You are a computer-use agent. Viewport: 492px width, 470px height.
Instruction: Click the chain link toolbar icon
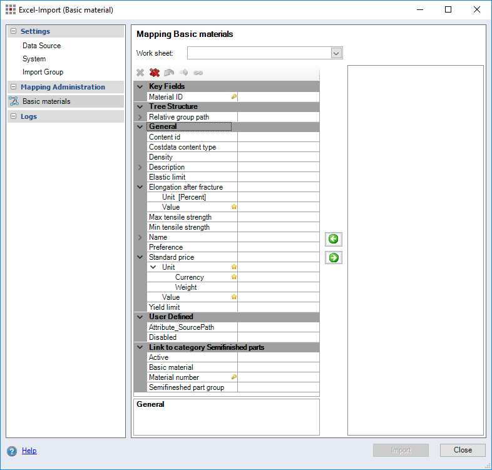(198, 73)
